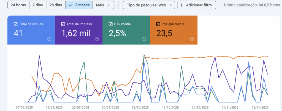Open Tipo de pesquisa: Web dropdown
The width and height of the screenshot is (282, 111).
coord(149,5)
